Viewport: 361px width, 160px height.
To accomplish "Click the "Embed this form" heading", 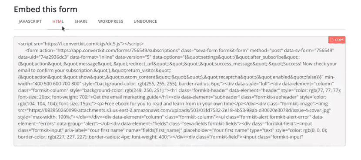I will (x=46, y=10).
